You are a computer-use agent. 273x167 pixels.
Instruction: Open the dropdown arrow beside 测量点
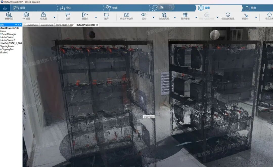pyautogui.click(x=96, y=17)
